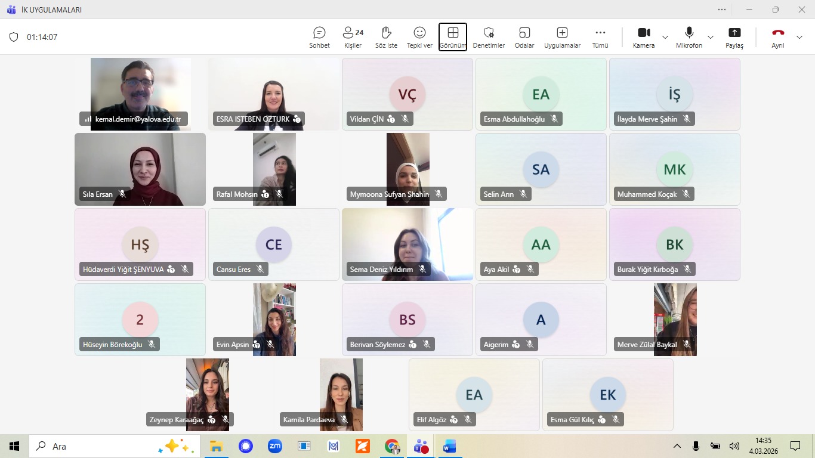The height and width of the screenshot is (458, 815).
Task: Open the Görünüm view menu
Action: 453,37
